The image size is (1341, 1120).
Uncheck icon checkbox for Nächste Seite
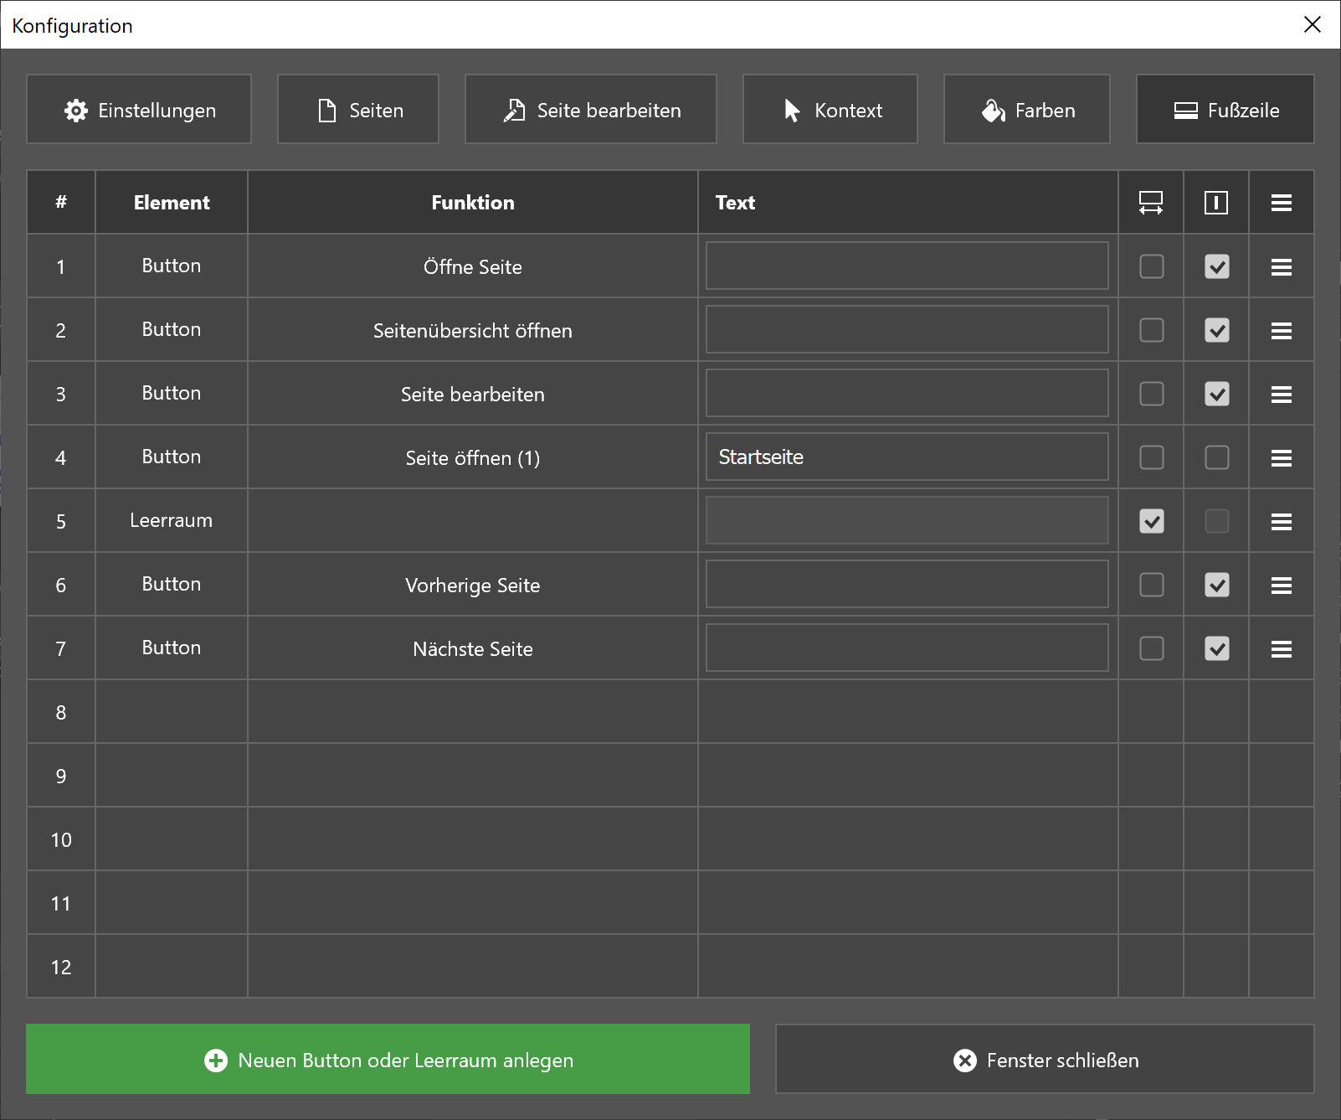[x=1217, y=648]
